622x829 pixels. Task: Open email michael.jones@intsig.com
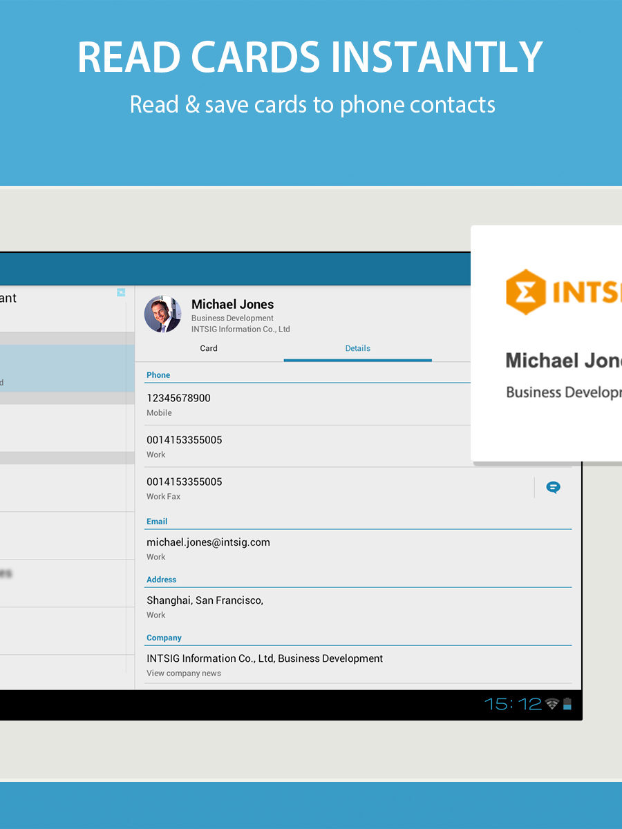coord(208,543)
